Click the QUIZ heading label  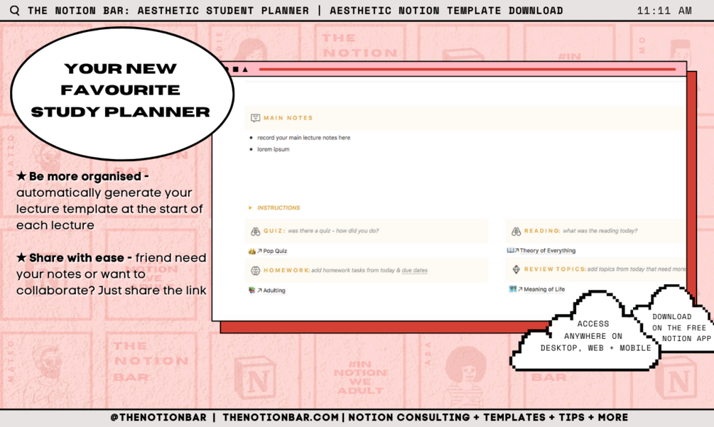pyautogui.click(x=274, y=231)
